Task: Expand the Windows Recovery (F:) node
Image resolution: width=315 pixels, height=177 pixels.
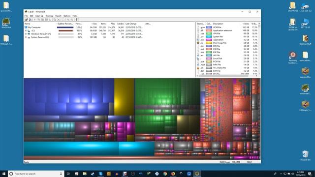Action: (x=26, y=34)
